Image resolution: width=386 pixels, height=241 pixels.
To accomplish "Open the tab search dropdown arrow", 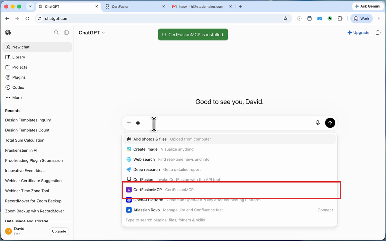I will [30, 6].
